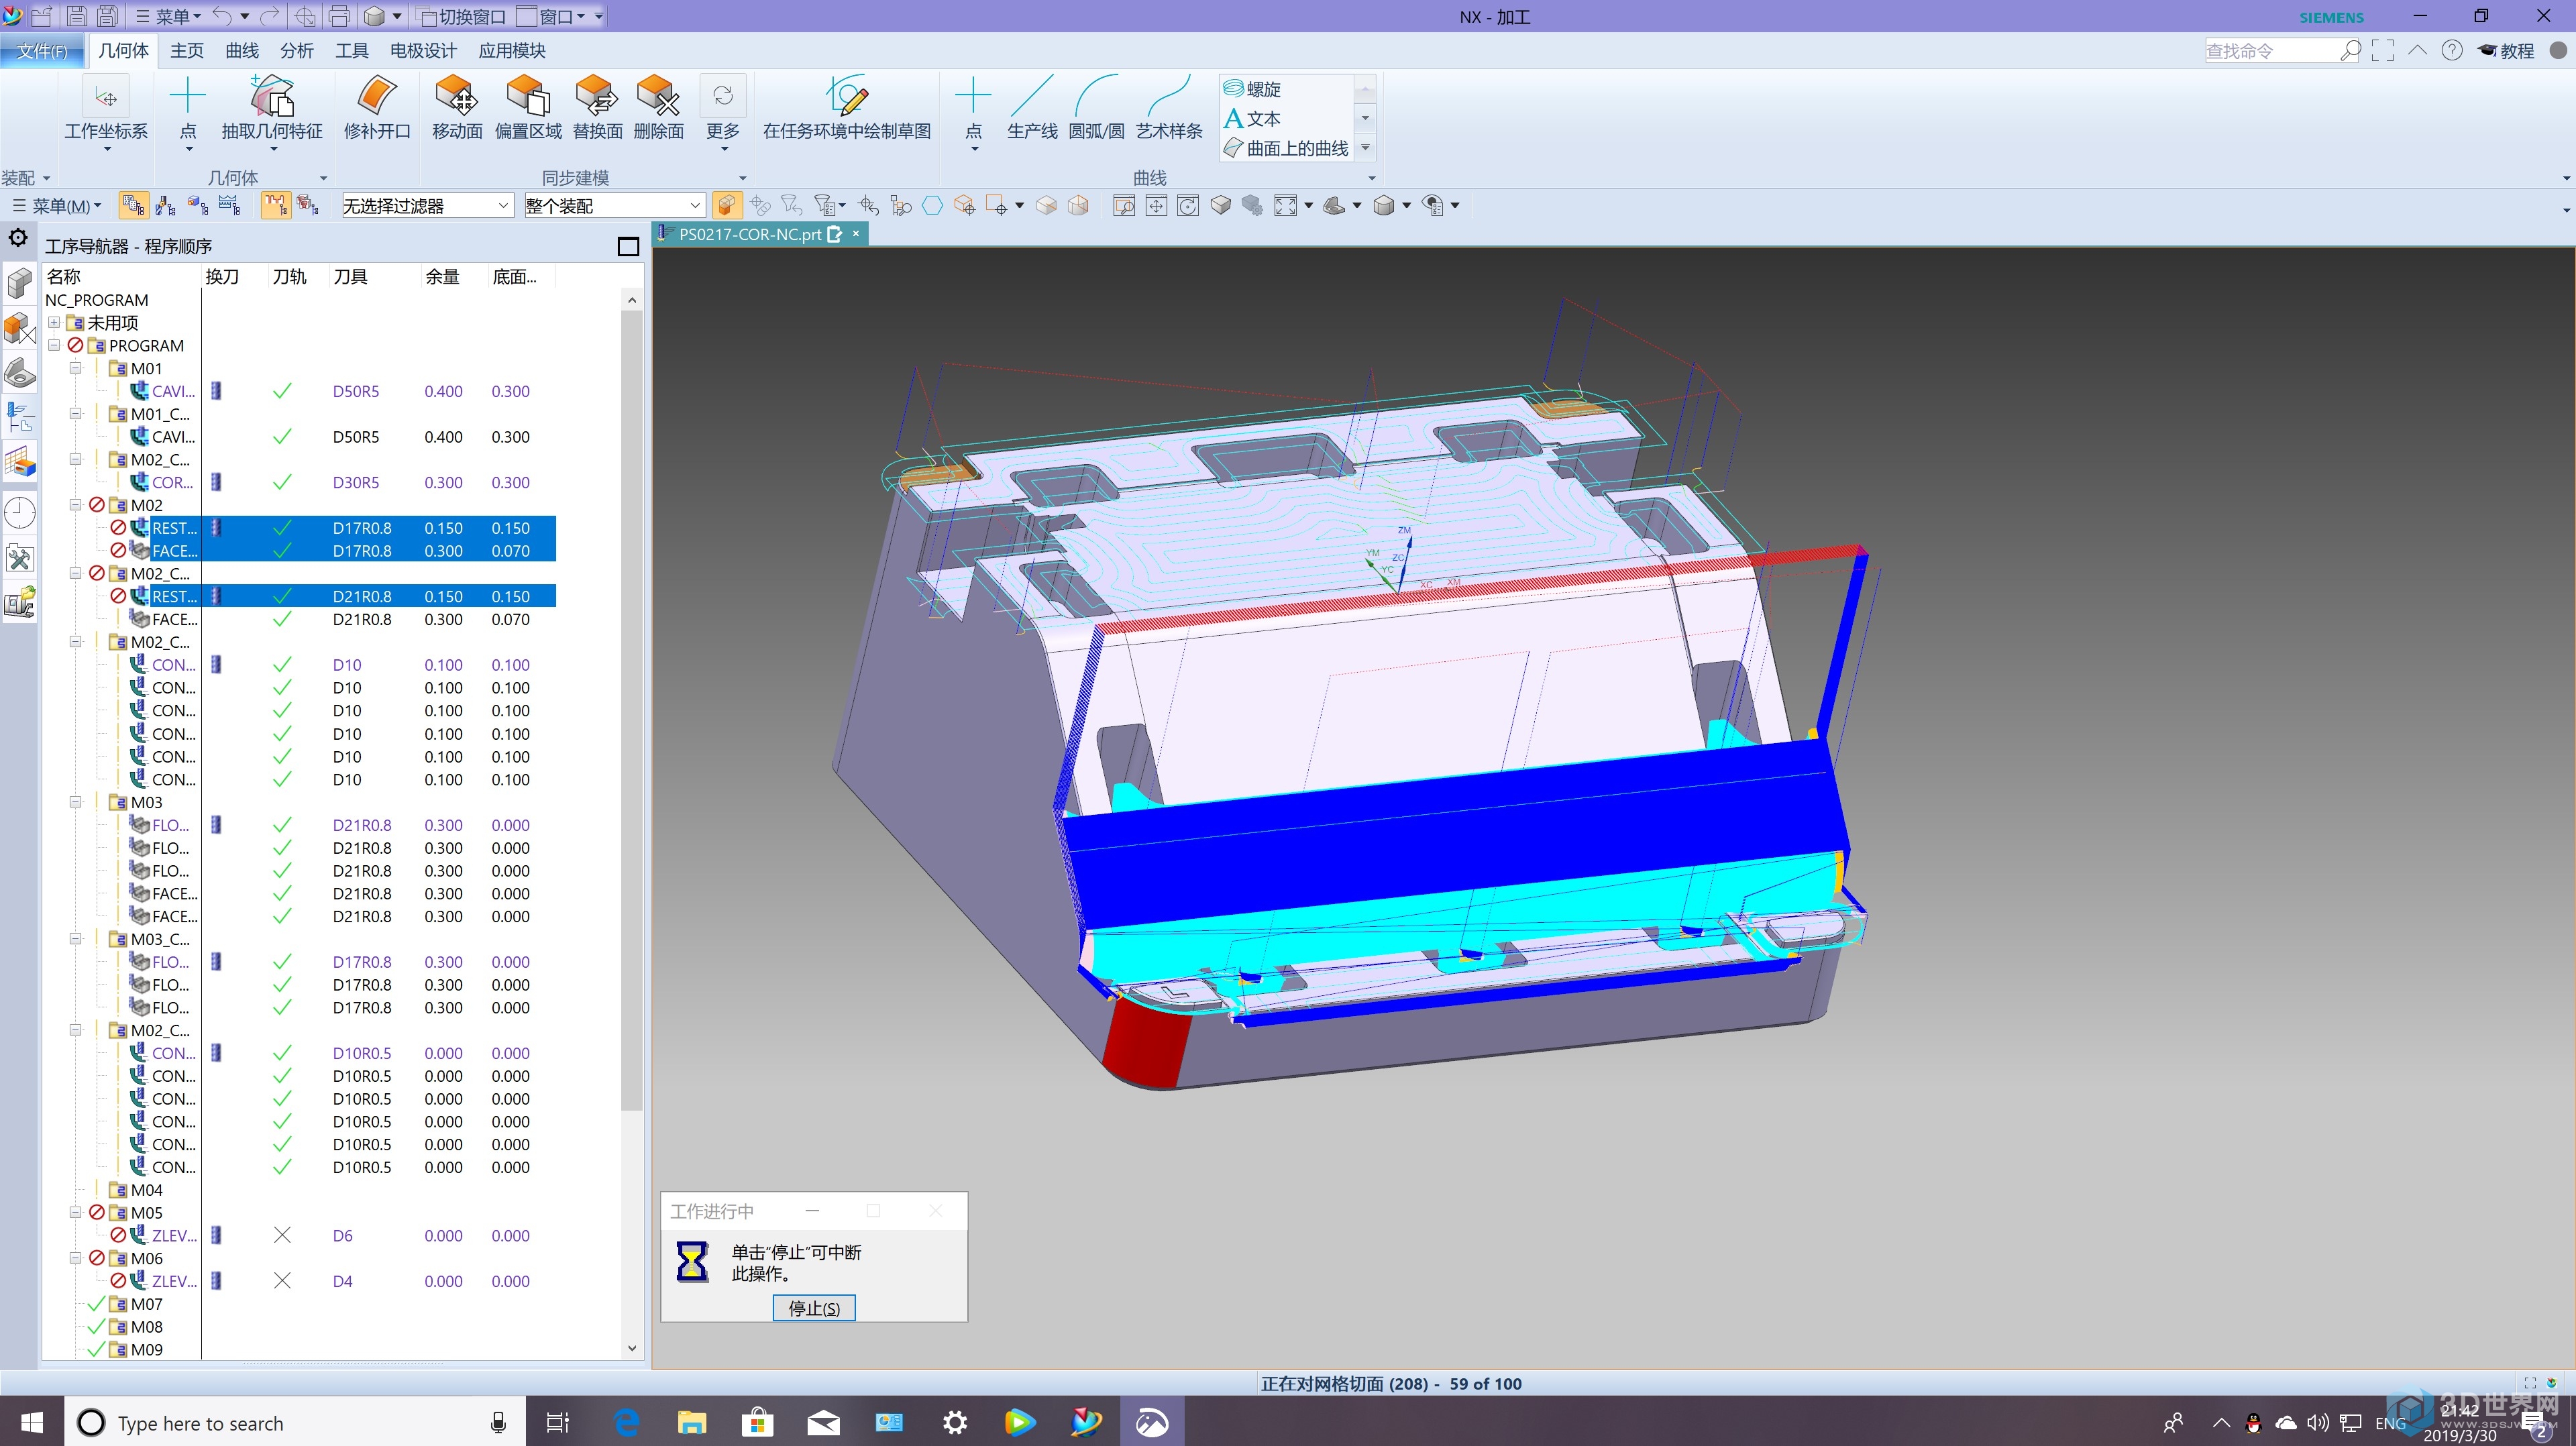2576x1446 pixels.
Task: Collapse the M03 program group
Action: (75, 802)
